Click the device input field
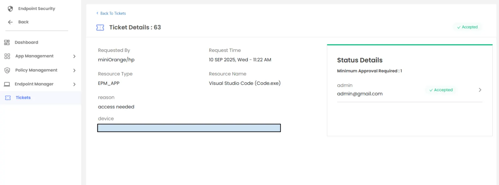Screen dimensions: 499x185 [x=189, y=128]
